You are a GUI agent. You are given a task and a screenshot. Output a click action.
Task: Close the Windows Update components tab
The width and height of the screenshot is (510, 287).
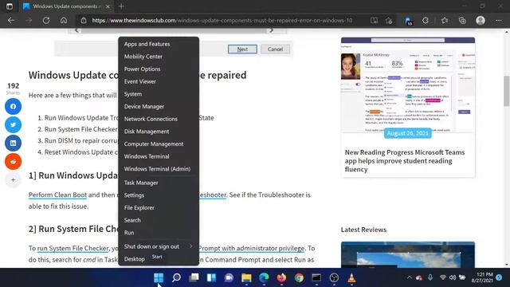(x=108, y=6)
